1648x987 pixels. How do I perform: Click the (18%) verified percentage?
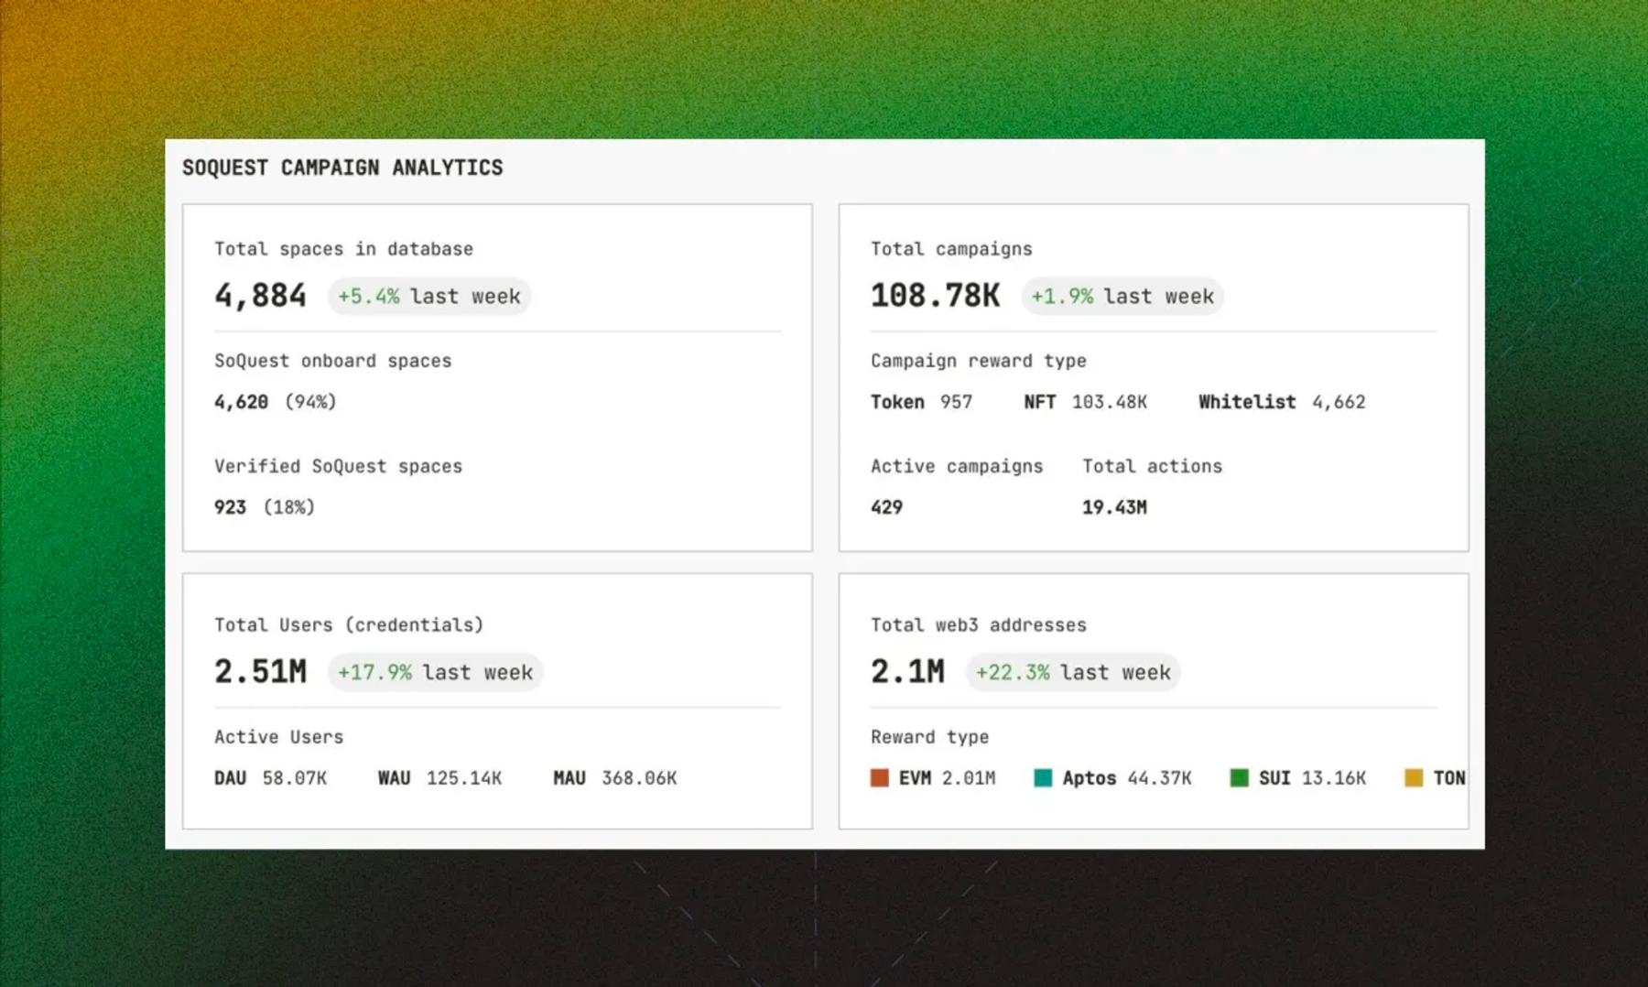coord(288,507)
